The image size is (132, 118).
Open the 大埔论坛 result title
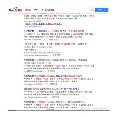pos(55,60)
